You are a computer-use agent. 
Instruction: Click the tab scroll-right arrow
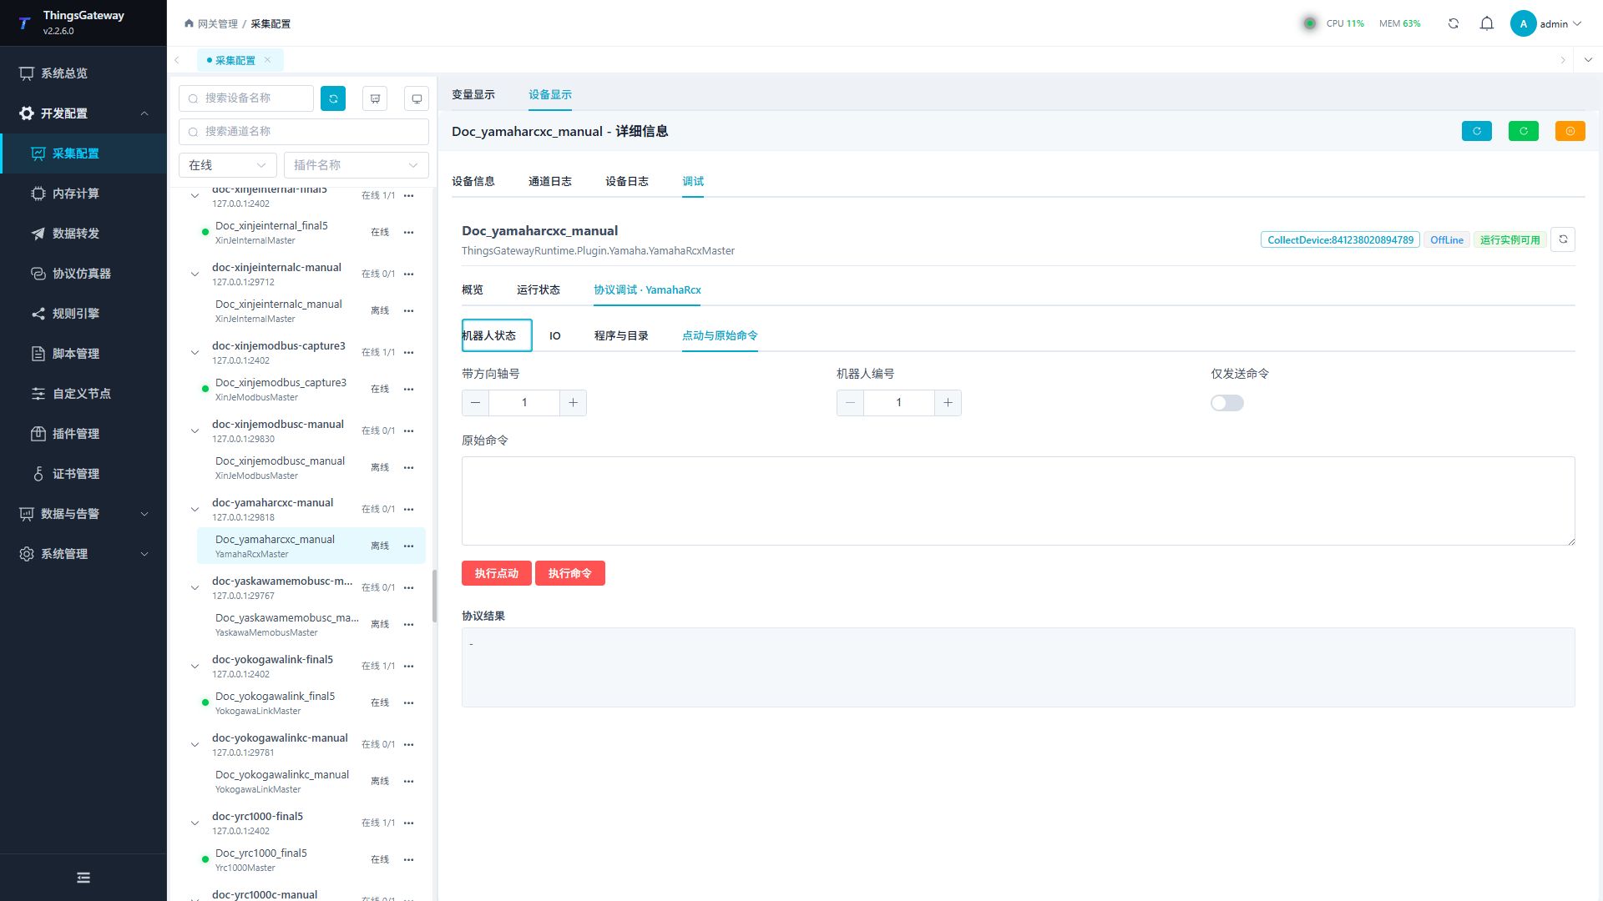click(1563, 60)
